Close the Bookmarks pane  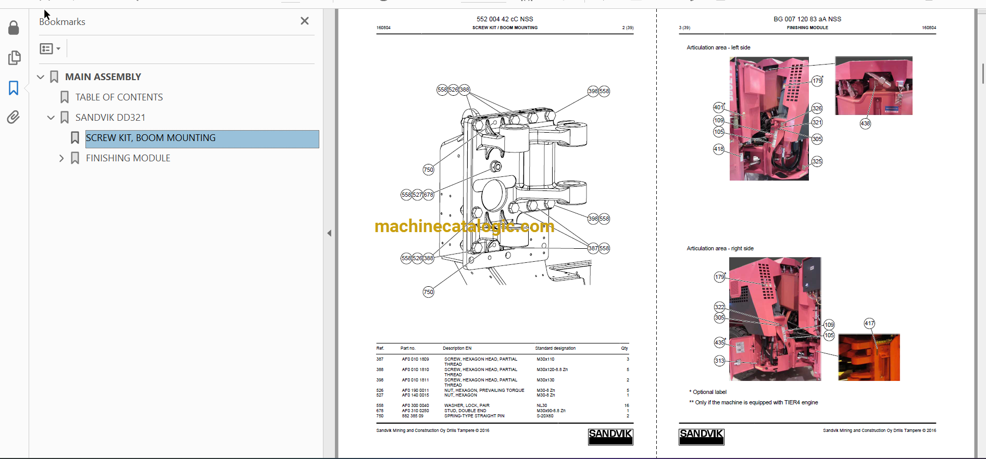tap(305, 21)
